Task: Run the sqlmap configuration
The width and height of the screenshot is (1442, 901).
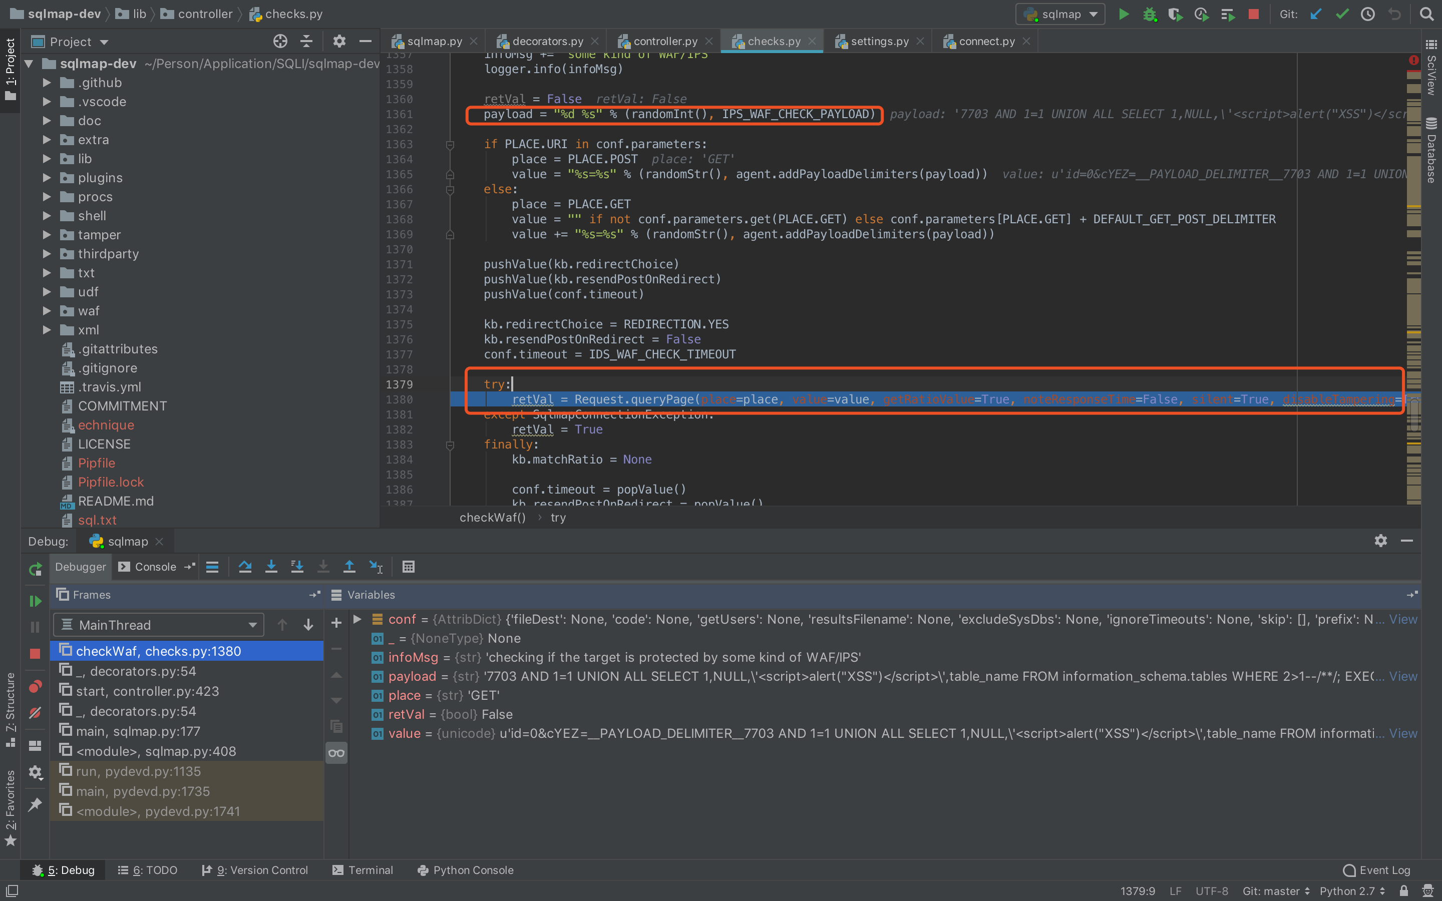Action: [1124, 14]
